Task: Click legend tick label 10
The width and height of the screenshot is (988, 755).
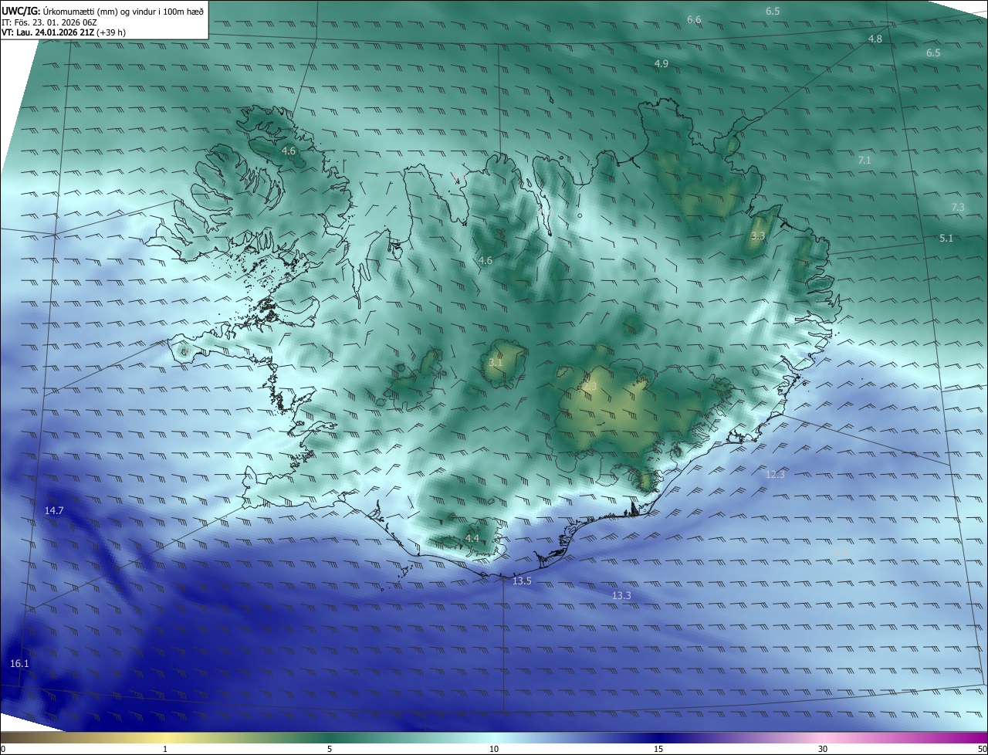Action: pos(494,749)
